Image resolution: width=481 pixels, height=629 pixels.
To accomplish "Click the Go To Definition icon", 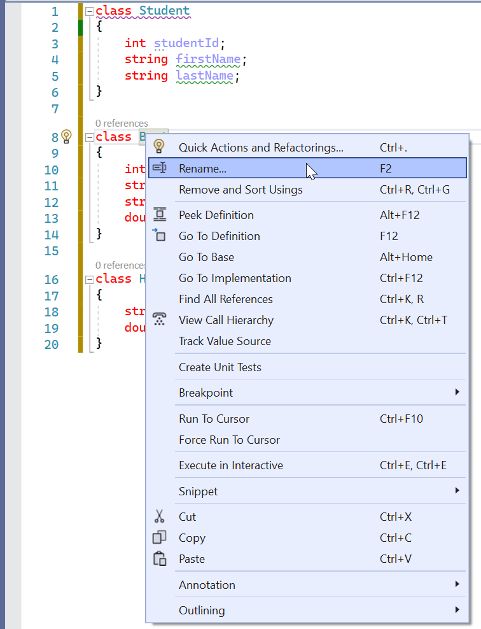I will (159, 235).
